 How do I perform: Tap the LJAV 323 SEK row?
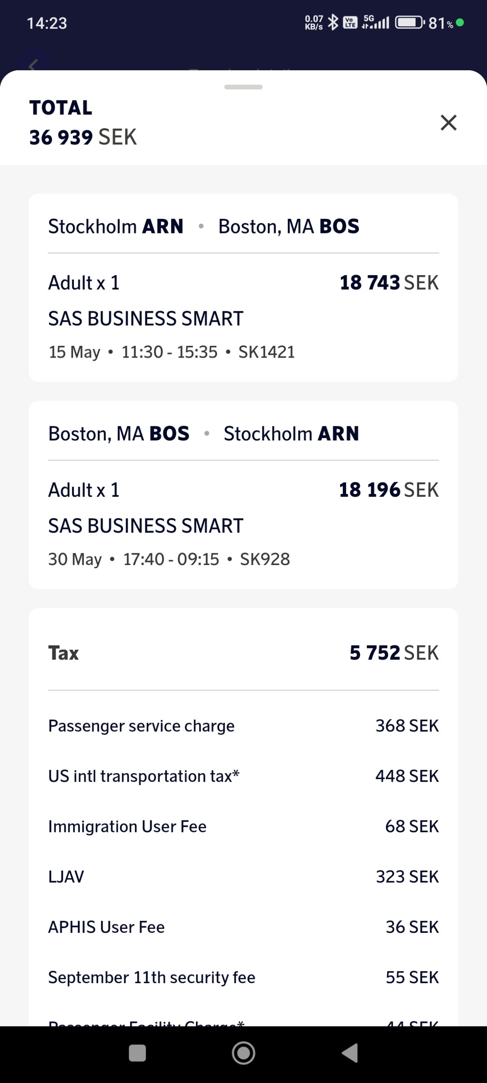click(243, 877)
